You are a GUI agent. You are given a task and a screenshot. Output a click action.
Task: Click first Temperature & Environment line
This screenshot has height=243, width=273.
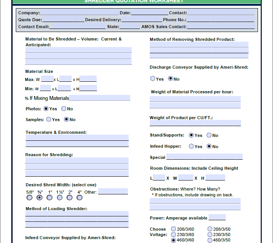[77, 137]
